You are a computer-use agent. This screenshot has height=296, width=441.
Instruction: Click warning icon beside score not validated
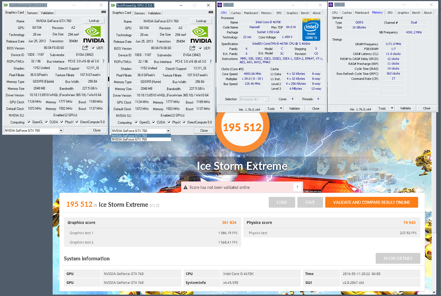click(x=186, y=187)
